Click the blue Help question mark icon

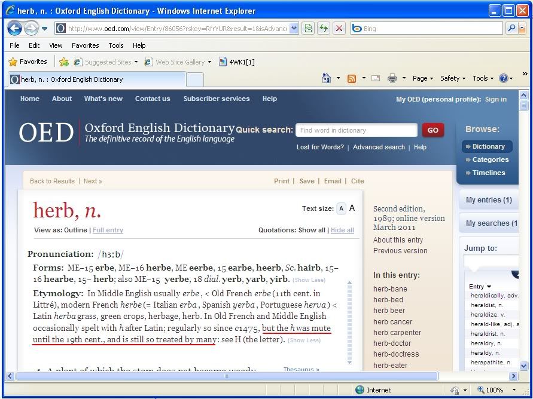tap(504, 78)
